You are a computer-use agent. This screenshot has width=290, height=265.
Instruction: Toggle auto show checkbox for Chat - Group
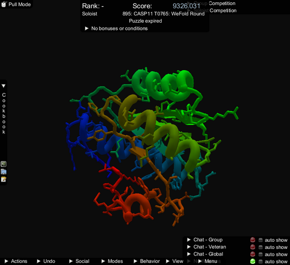coord(261,240)
